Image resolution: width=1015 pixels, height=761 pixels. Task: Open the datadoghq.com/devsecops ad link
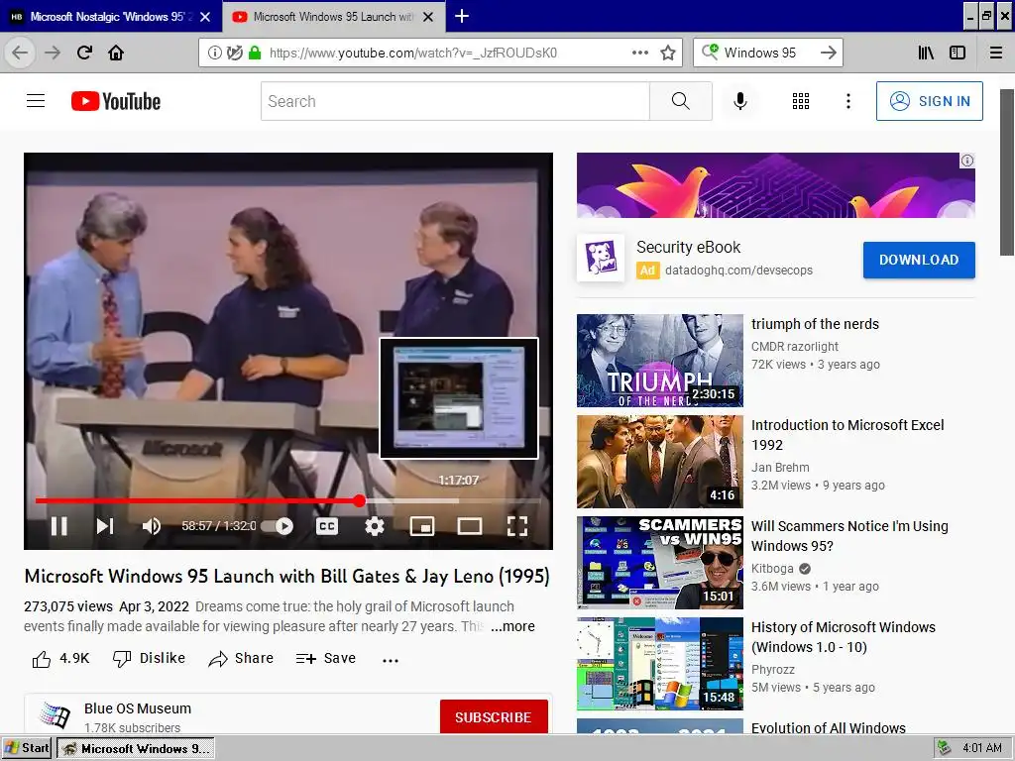point(738,271)
